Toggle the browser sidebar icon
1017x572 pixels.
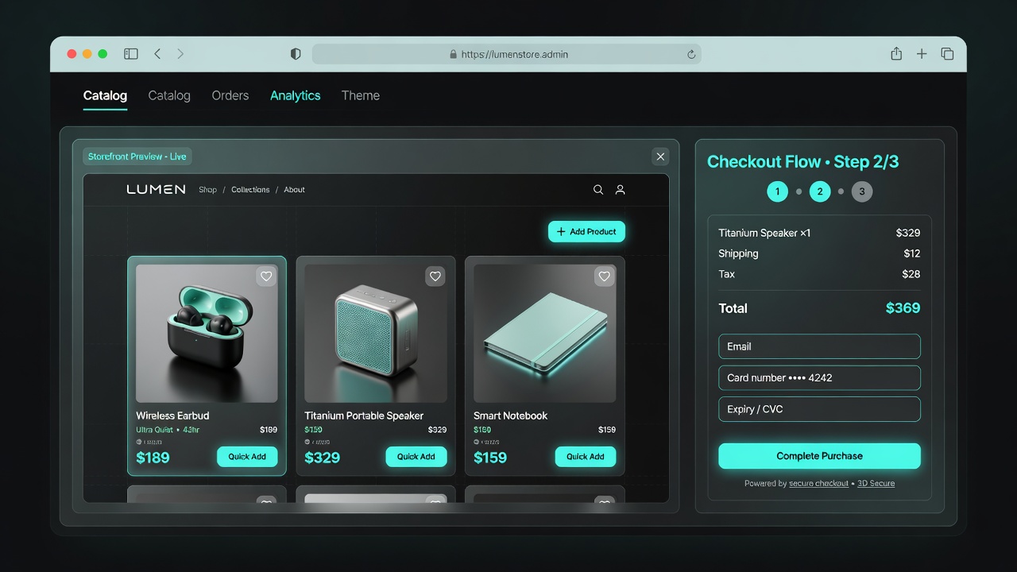(x=131, y=54)
